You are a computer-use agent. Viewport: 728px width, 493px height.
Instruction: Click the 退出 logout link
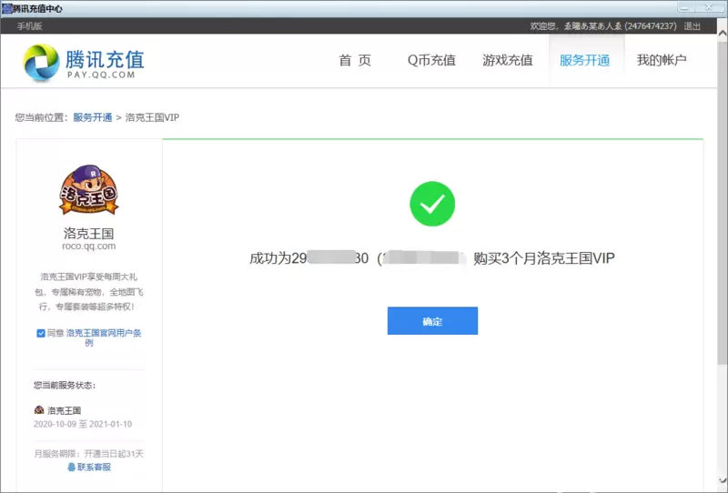click(692, 26)
